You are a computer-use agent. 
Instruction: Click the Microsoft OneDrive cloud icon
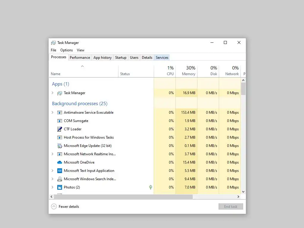59,162
